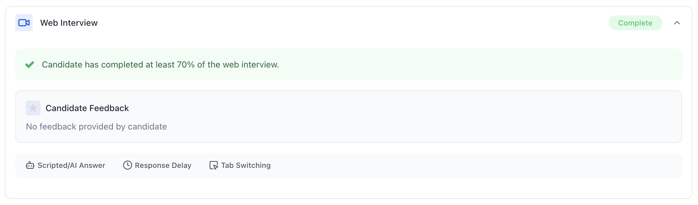The height and width of the screenshot is (205, 698).
Task: Click the green checkmark completion icon
Action: coord(30,64)
